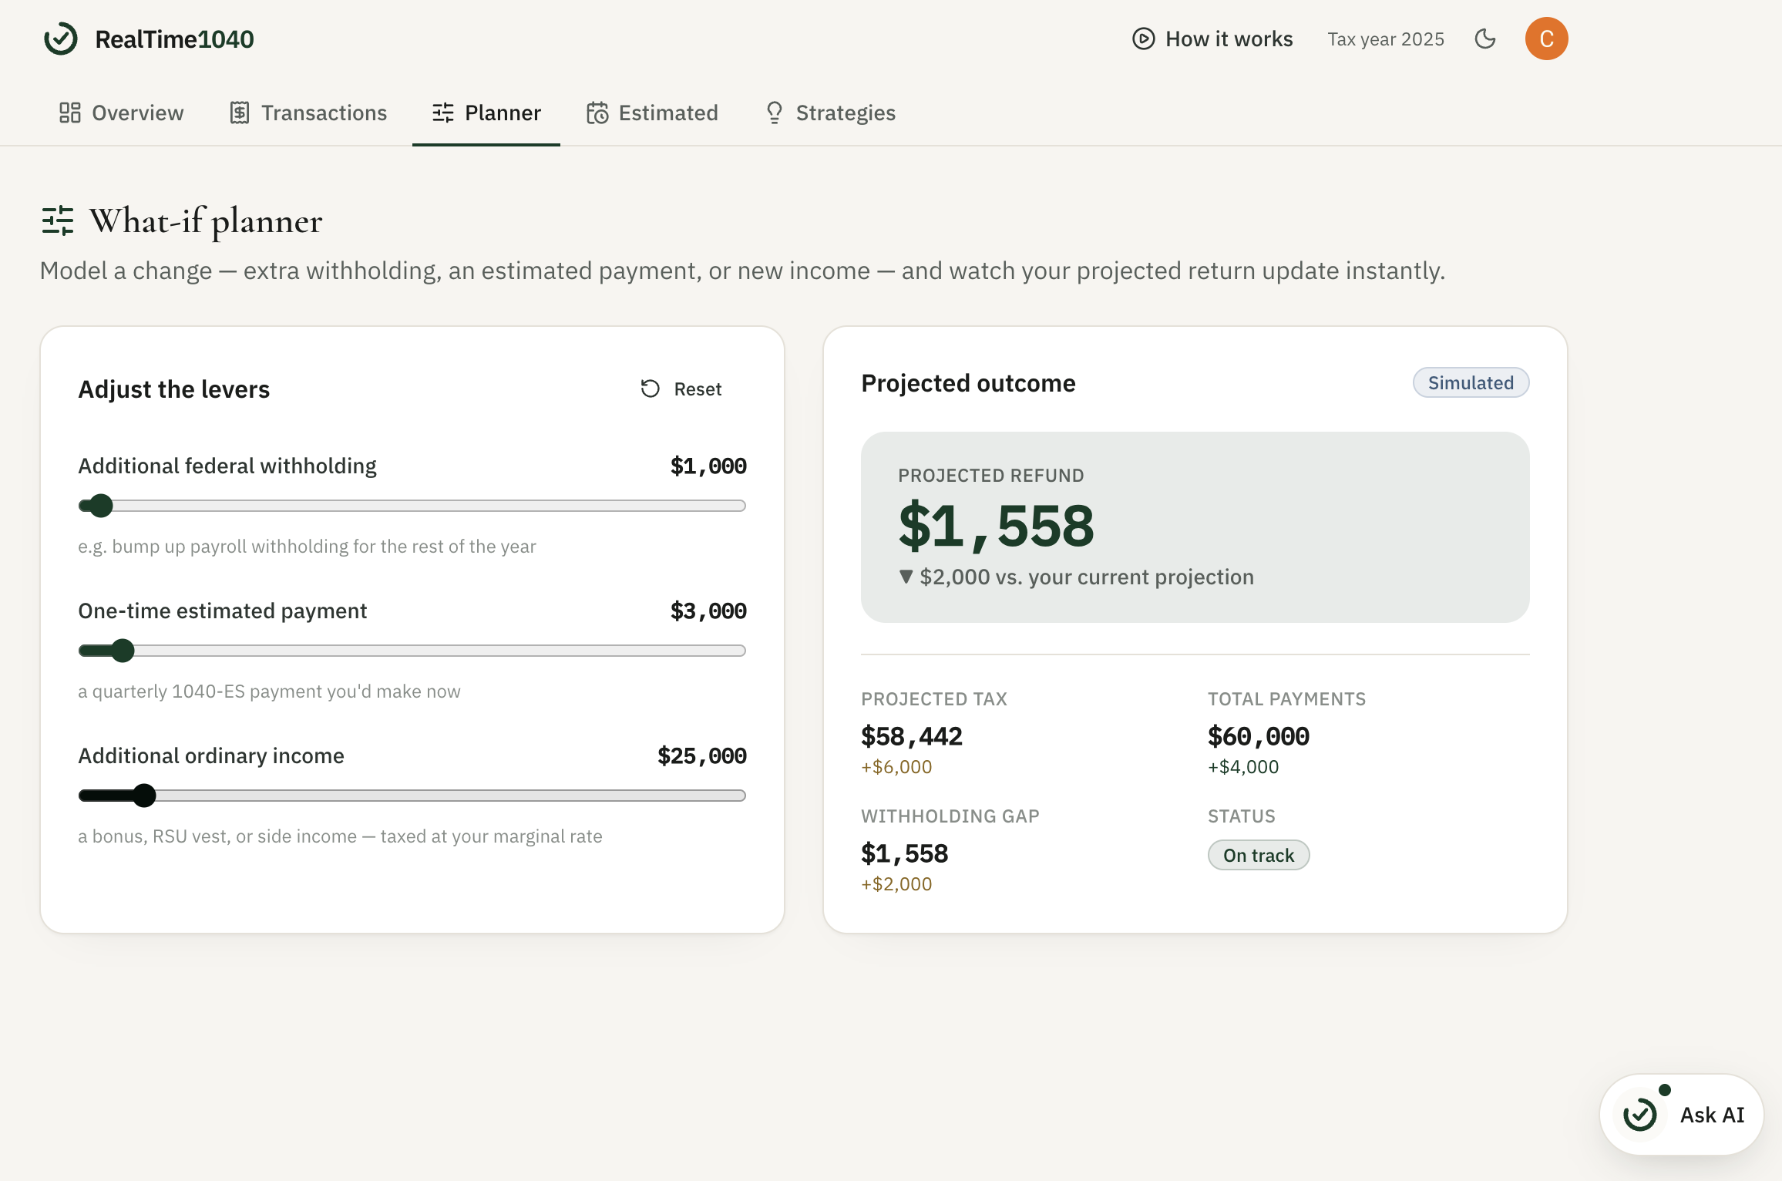The image size is (1782, 1181).
Task: Click the Overview grid icon
Action: [x=70, y=113]
